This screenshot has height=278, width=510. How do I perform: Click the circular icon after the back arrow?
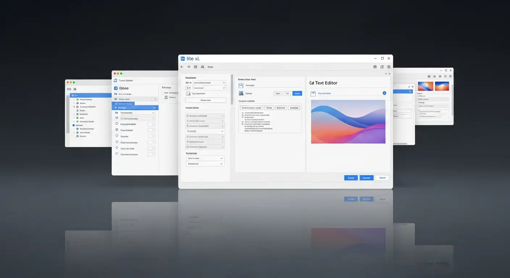click(x=189, y=67)
